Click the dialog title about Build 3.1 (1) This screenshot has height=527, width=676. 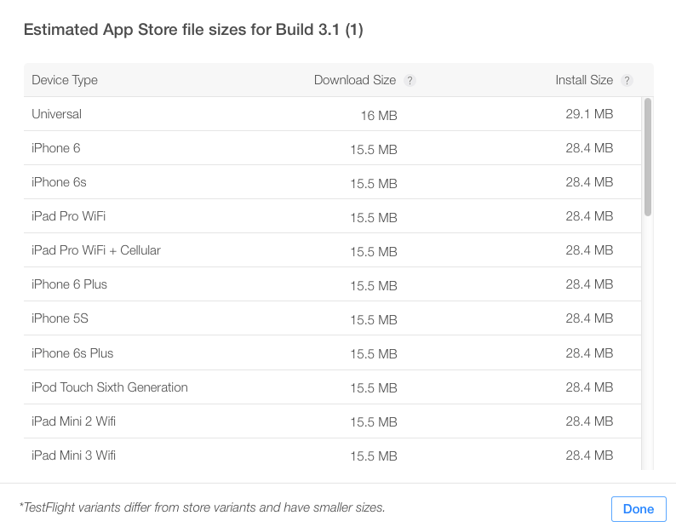(193, 30)
